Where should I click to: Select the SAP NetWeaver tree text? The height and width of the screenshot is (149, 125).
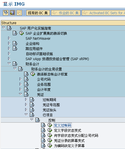(38, 39)
